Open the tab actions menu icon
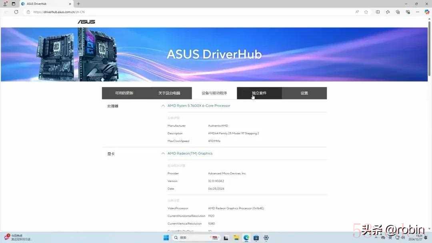The width and height of the screenshot is (432, 243). [x=14, y=4]
